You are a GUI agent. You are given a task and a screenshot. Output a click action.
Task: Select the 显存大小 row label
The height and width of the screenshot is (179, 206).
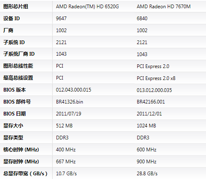[x=13, y=126]
